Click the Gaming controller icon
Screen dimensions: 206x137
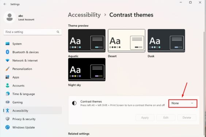tap(8, 102)
